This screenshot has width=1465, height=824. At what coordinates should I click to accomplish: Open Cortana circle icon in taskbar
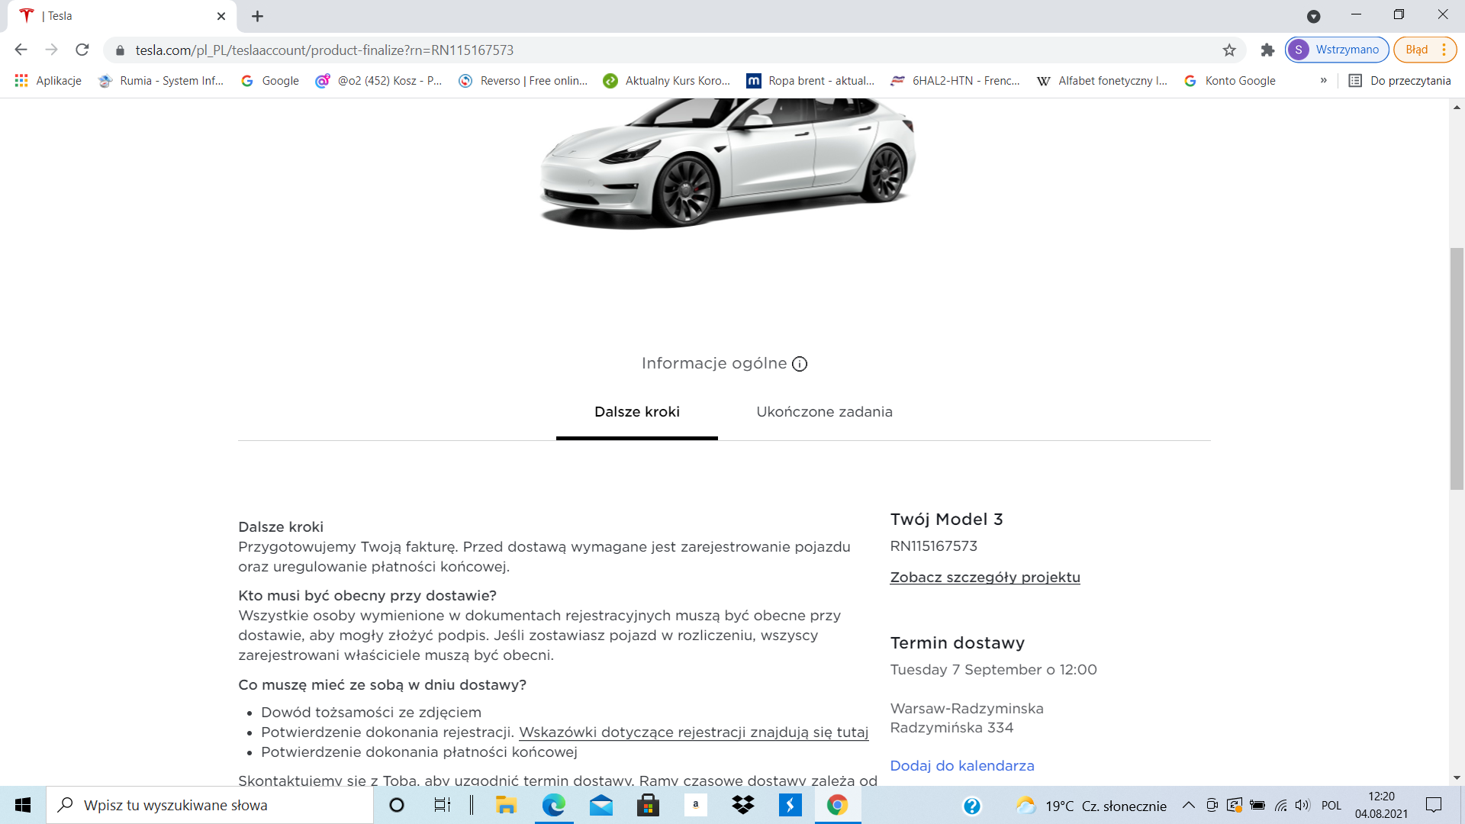tap(397, 805)
